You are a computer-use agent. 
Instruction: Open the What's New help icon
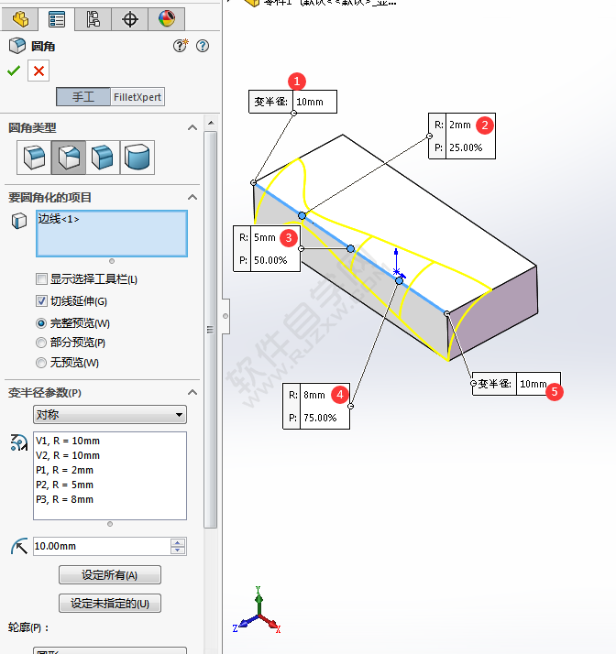click(x=181, y=46)
